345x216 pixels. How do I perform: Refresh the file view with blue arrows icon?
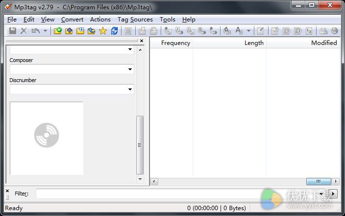pyautogui.click(x=114, y=31)
